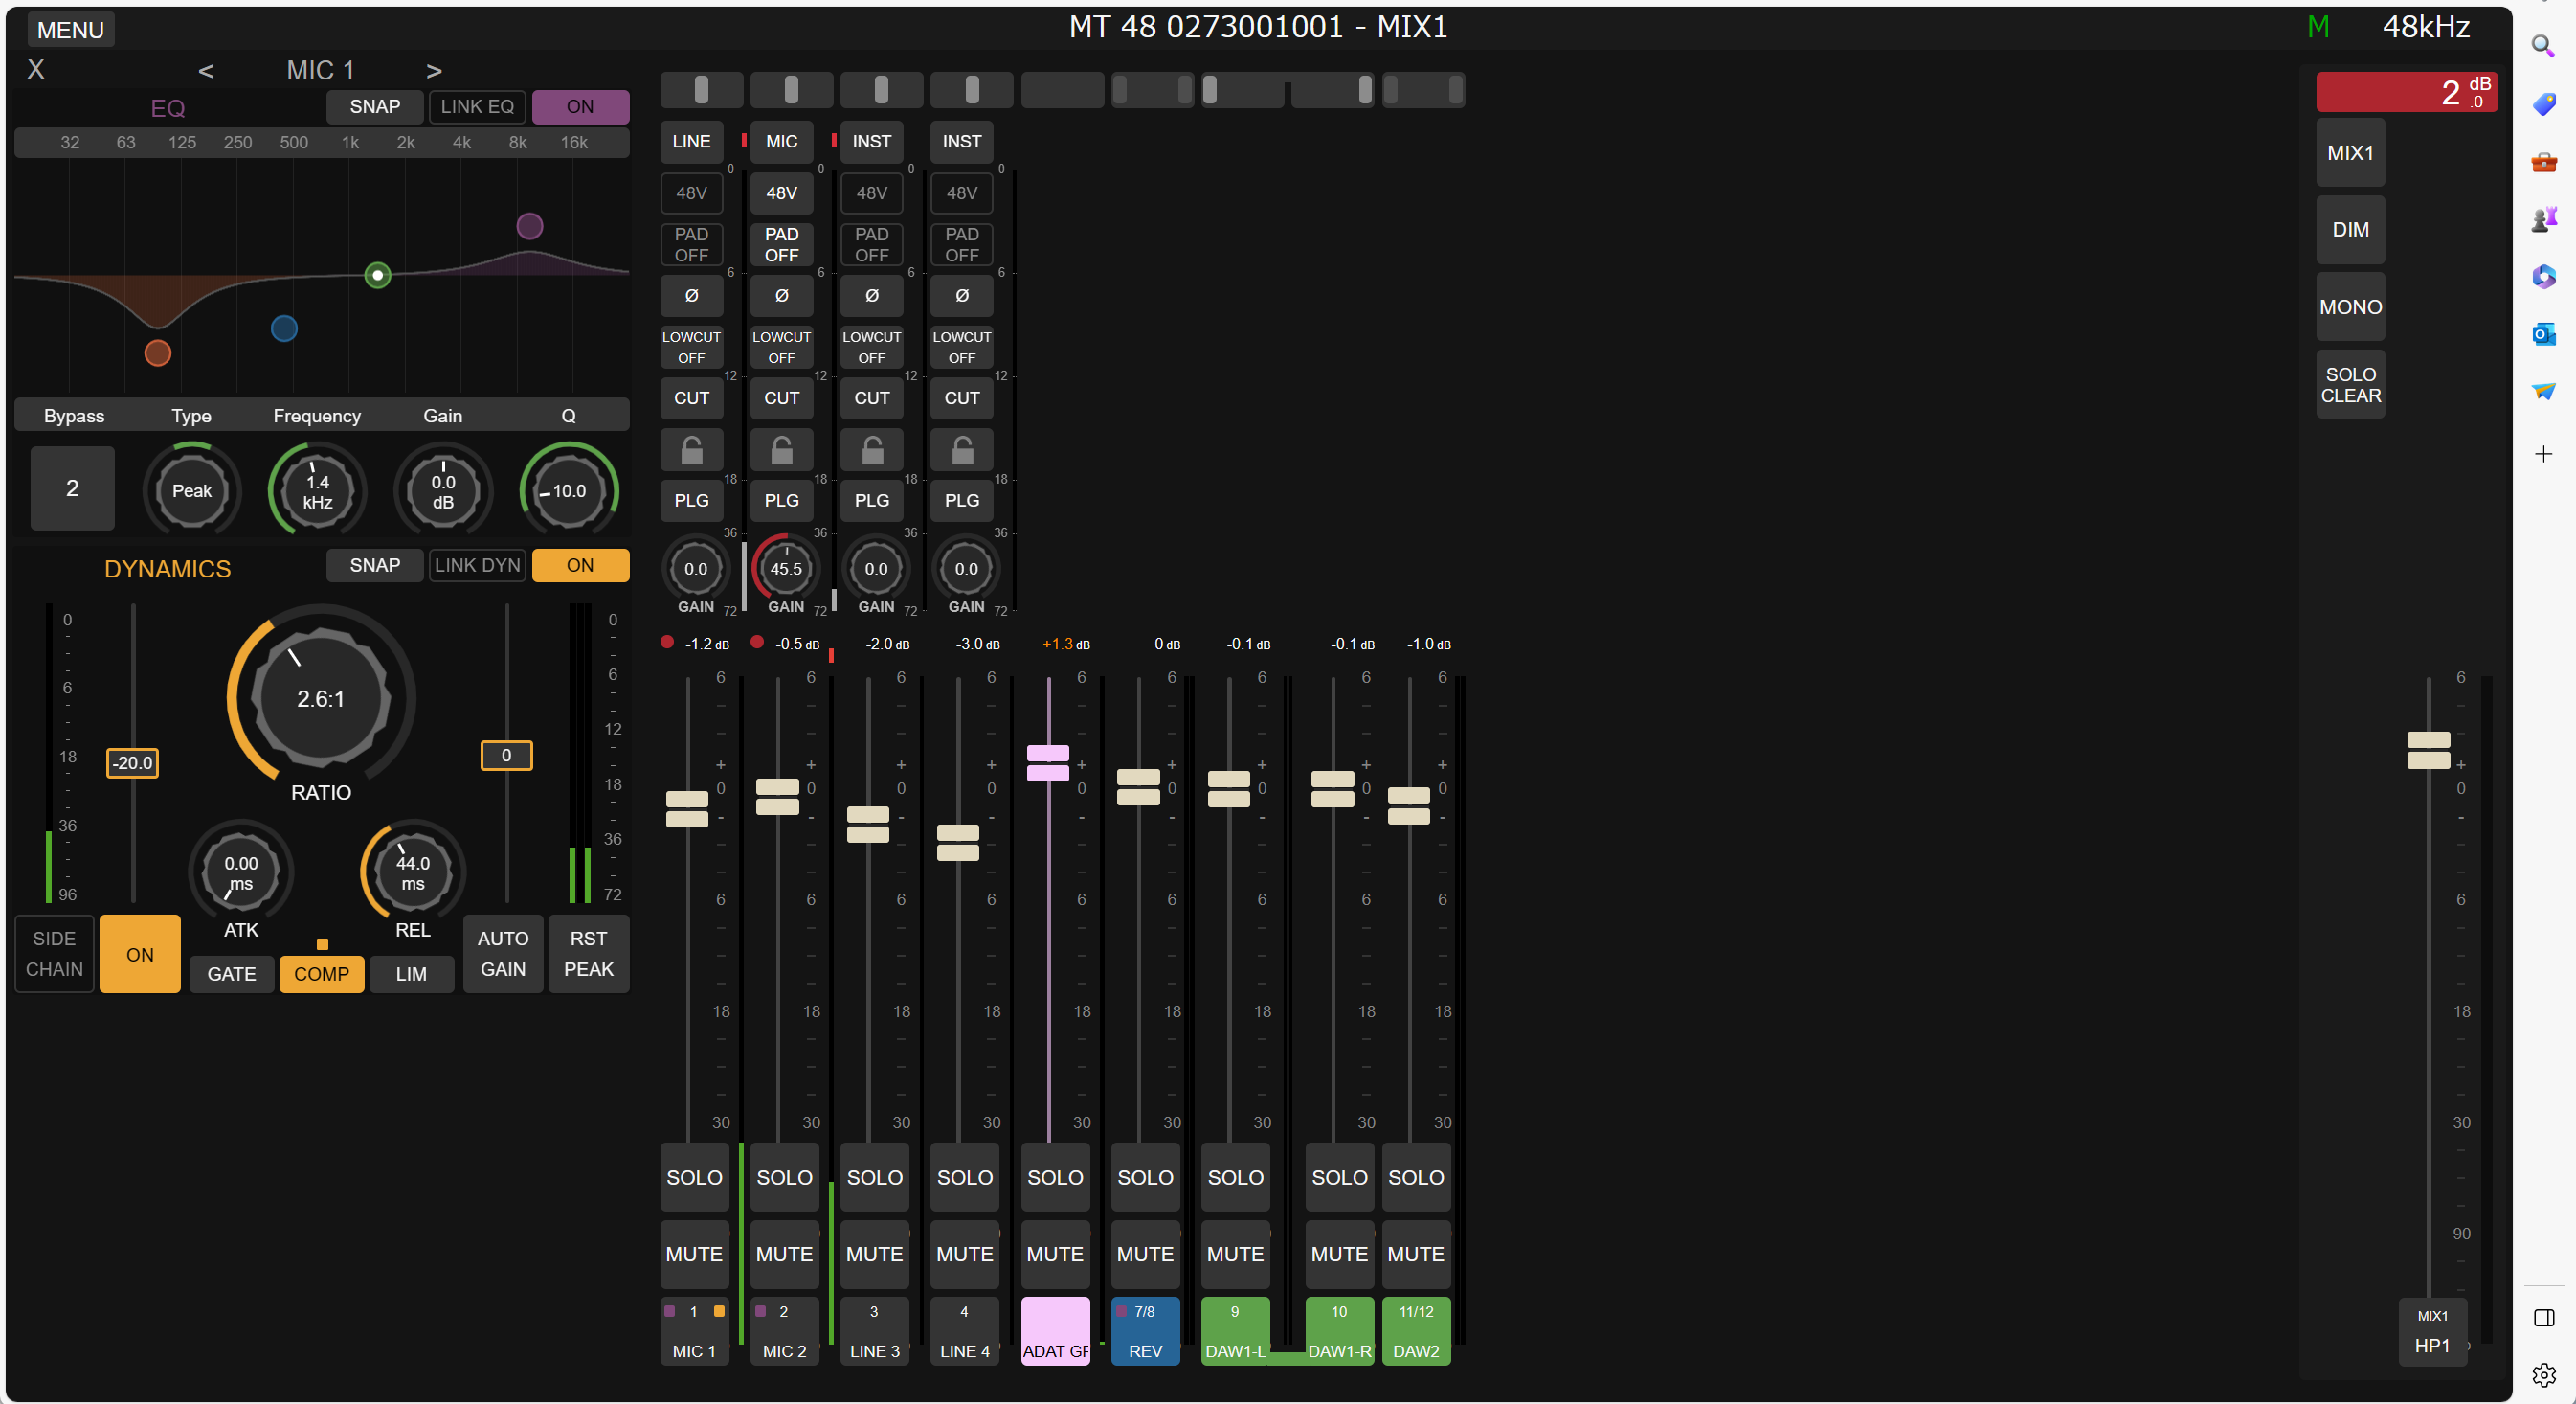The width and height of the screenshot is (2576, 1404).
Task: Turn off the EQ ON toggle
Action: [580, 106]
